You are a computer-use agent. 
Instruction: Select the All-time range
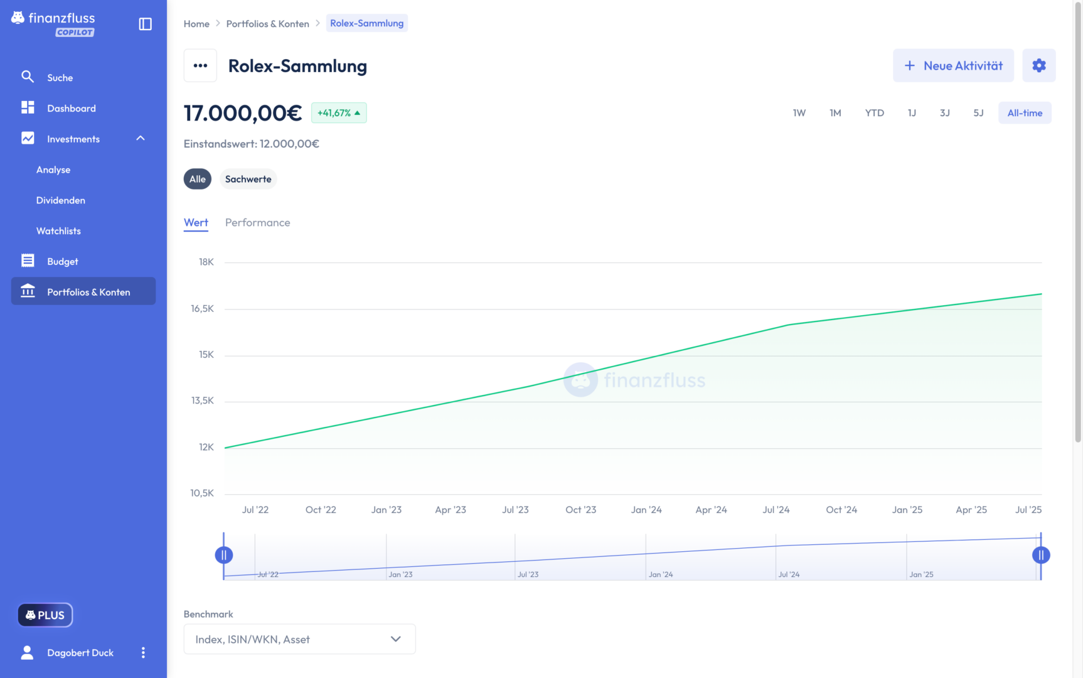[1025, 113]
